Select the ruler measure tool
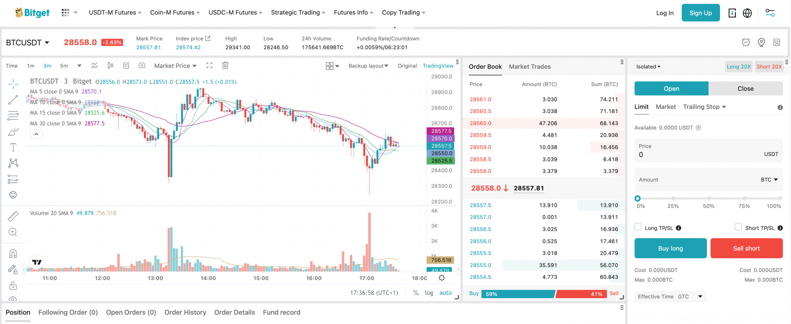This screenshot has height=324, width=791. (13, 216)
